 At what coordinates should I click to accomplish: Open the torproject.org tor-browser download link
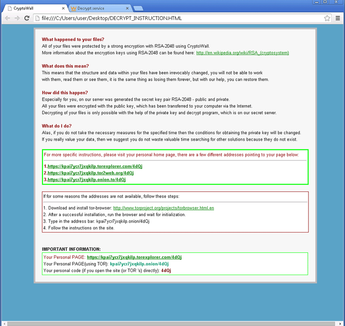pos(163,208)
